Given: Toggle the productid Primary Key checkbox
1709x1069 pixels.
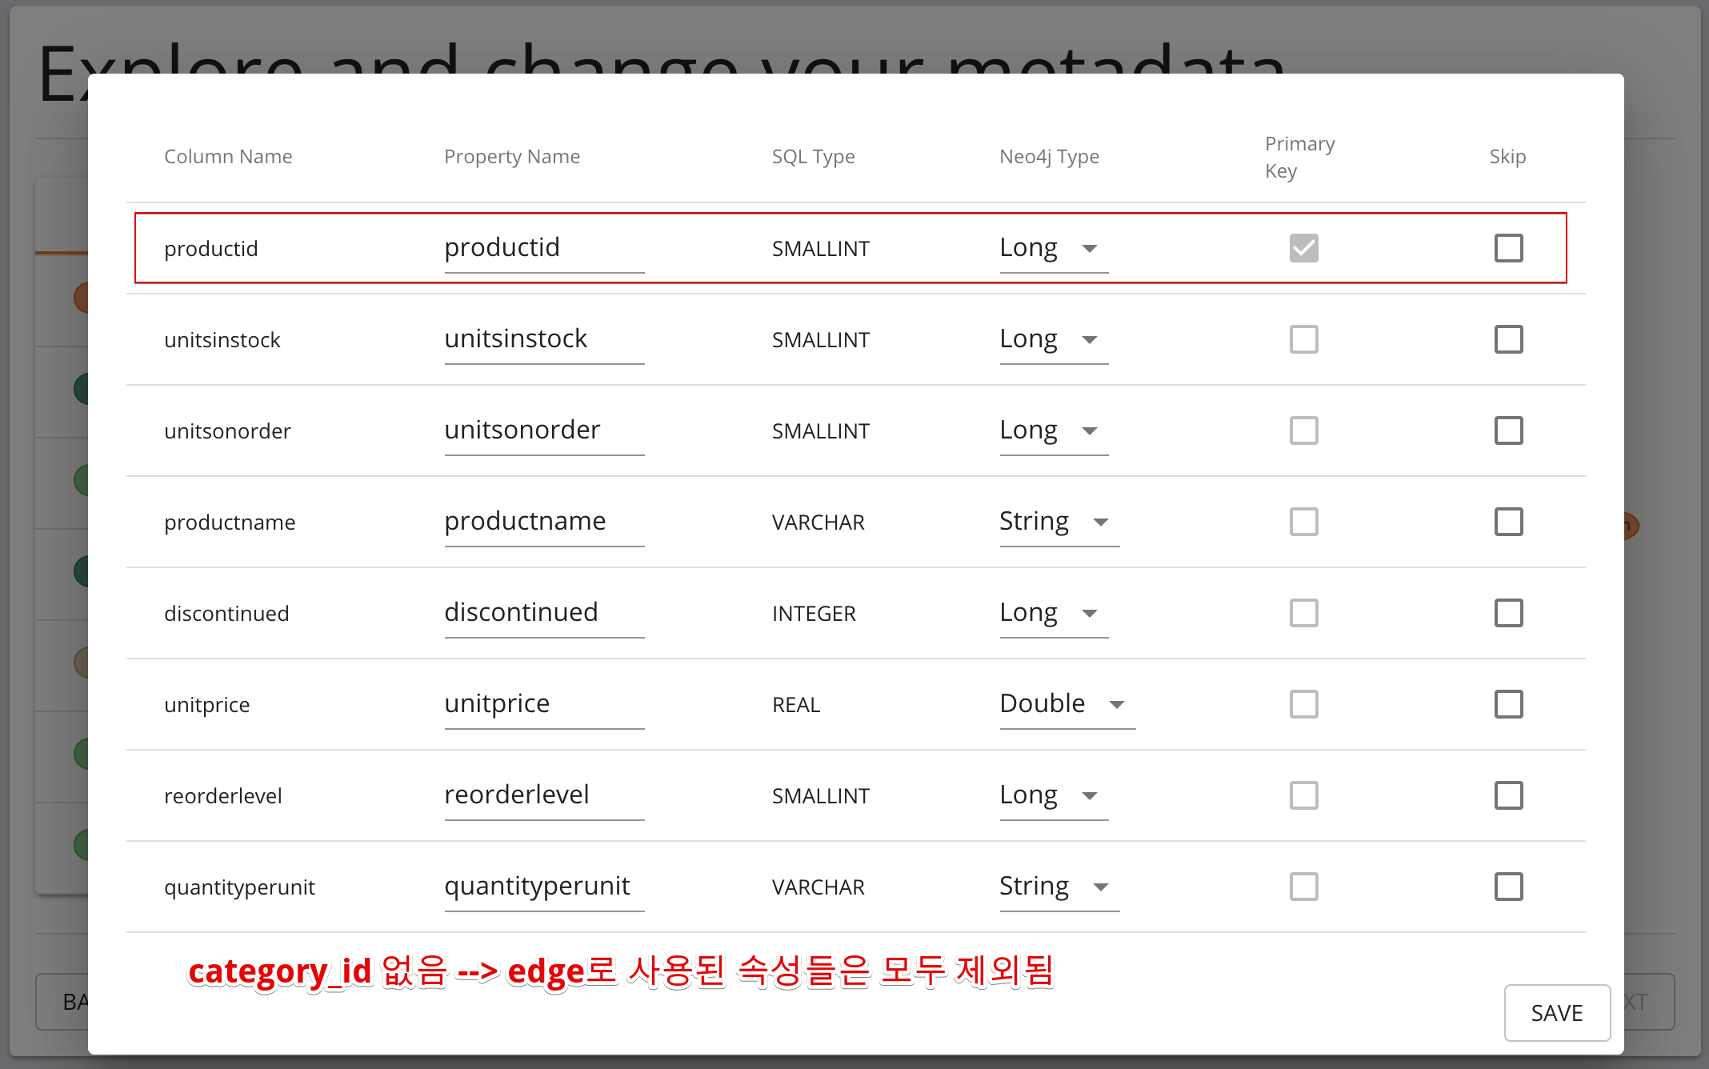Looking at the screenshot, I should pyautogui.click(x=1304, y=248).
